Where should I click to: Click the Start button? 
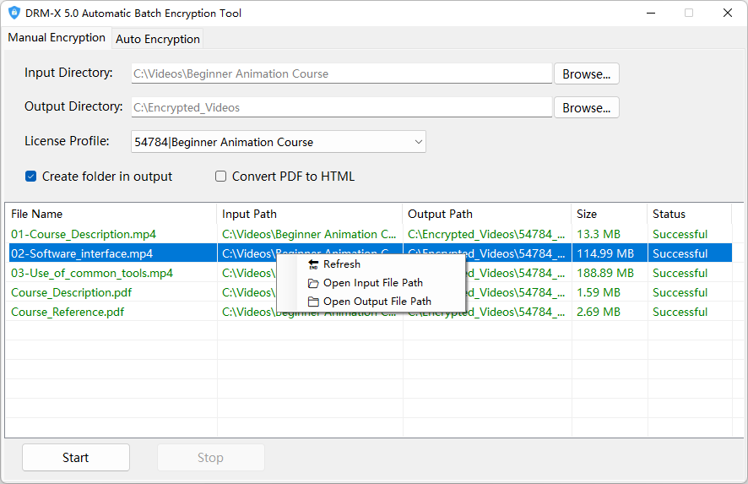[75, 458]
